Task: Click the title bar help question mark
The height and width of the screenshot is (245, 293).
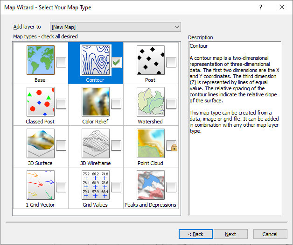Action: pos(260,7)
